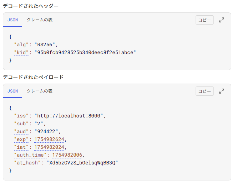Select JSON tab in header panel
237x184 pixels.
[13, 20]
